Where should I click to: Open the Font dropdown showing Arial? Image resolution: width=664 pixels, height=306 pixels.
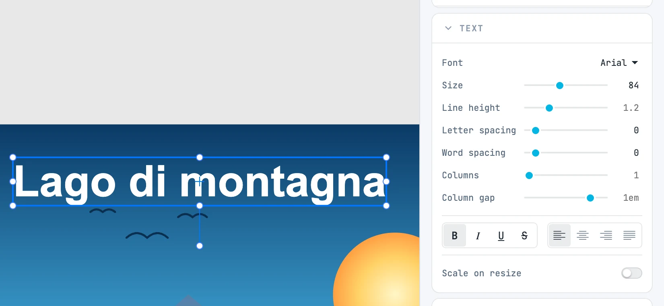pos(619,63)
